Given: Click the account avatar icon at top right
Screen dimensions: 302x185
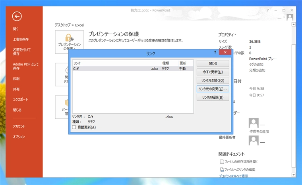Looking at the screenshot, I should pyautogui.click(x=290, y=17).
